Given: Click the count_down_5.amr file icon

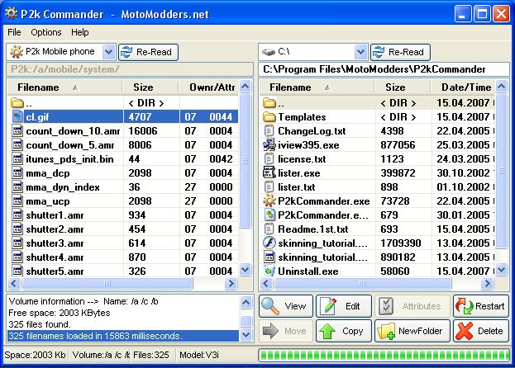Looking at the screenshot, I should [17, 145].
